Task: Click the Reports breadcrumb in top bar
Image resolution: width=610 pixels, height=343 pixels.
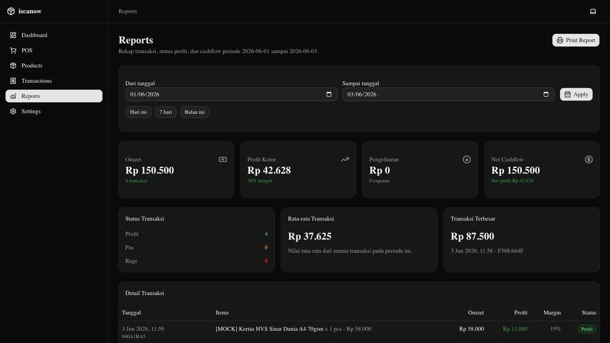Action: 127,11
